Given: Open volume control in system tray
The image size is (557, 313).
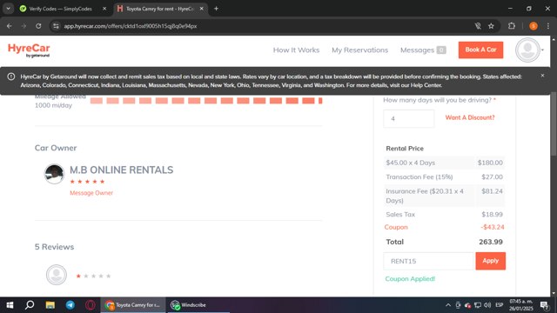Looking at the screenshot, I should point(487,305).
